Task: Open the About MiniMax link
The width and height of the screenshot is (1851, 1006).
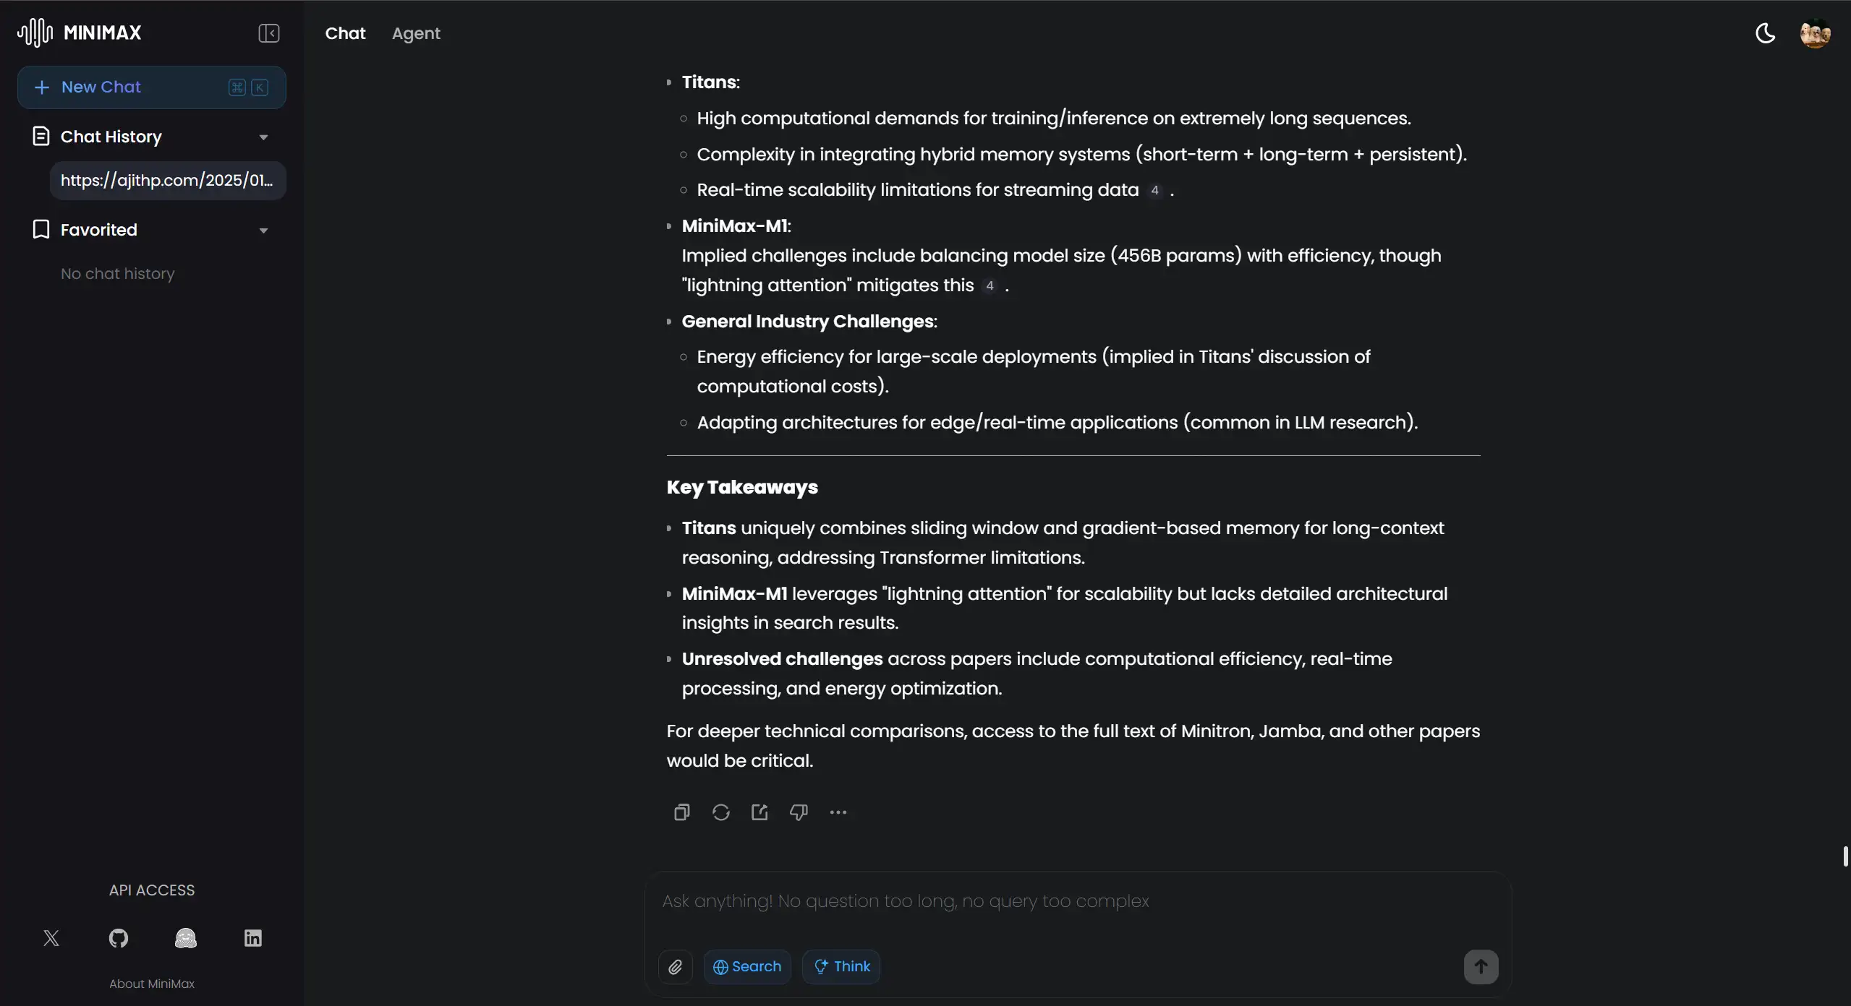Action: pos(152,984)
